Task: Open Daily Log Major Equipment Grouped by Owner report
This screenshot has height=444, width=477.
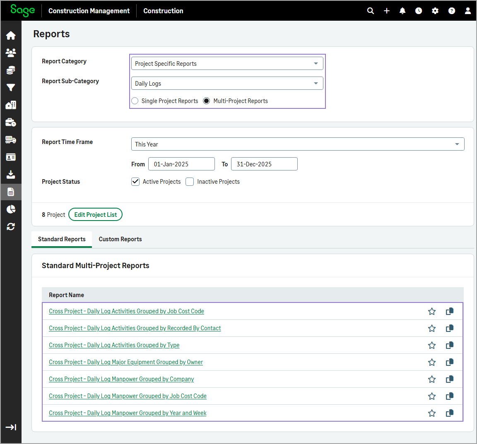Action: point(126,362)
